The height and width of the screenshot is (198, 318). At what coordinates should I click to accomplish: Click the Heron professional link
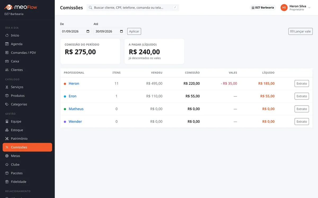point(74,83)
